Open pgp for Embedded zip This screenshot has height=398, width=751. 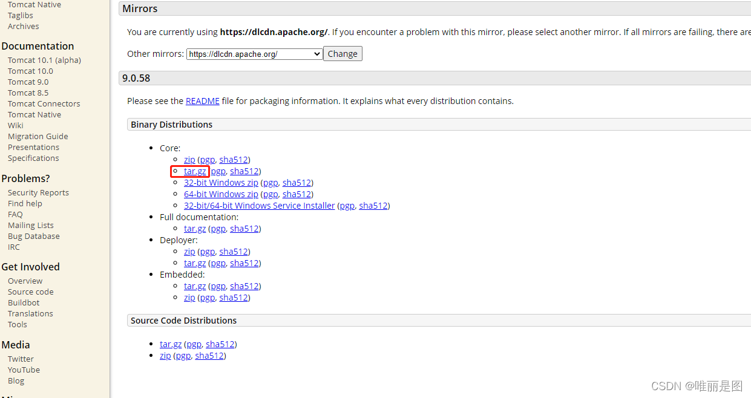click(x=207, y=298)
